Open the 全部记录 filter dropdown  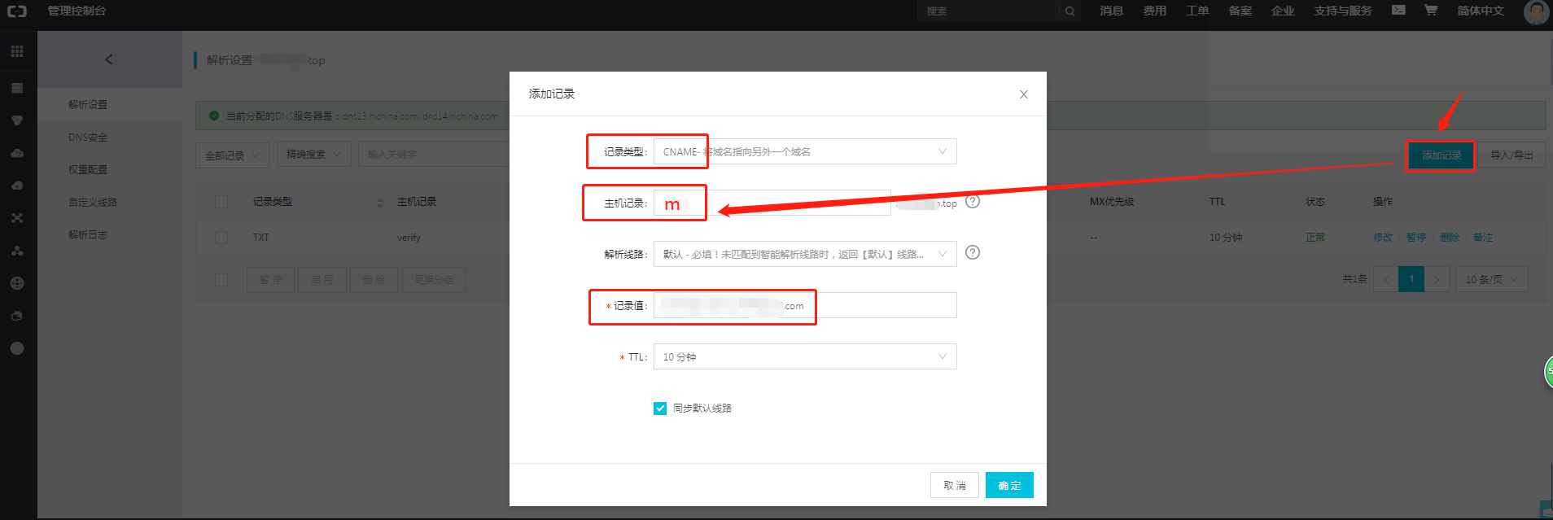point(233,155)
